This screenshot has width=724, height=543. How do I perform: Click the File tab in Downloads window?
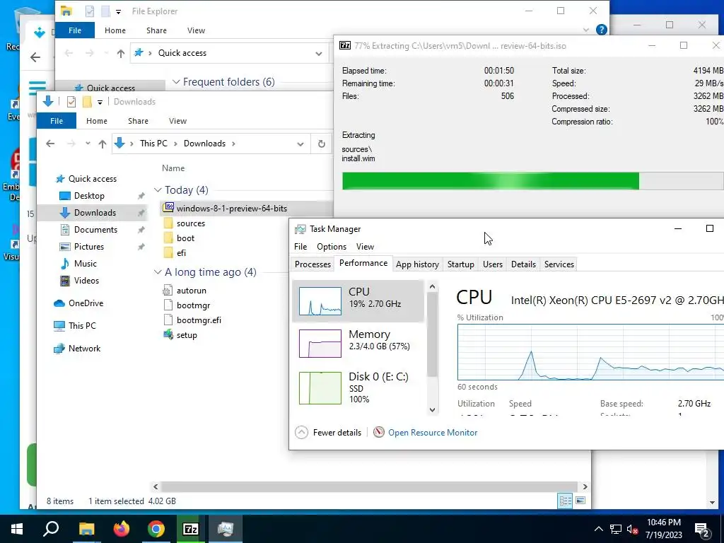57,121
